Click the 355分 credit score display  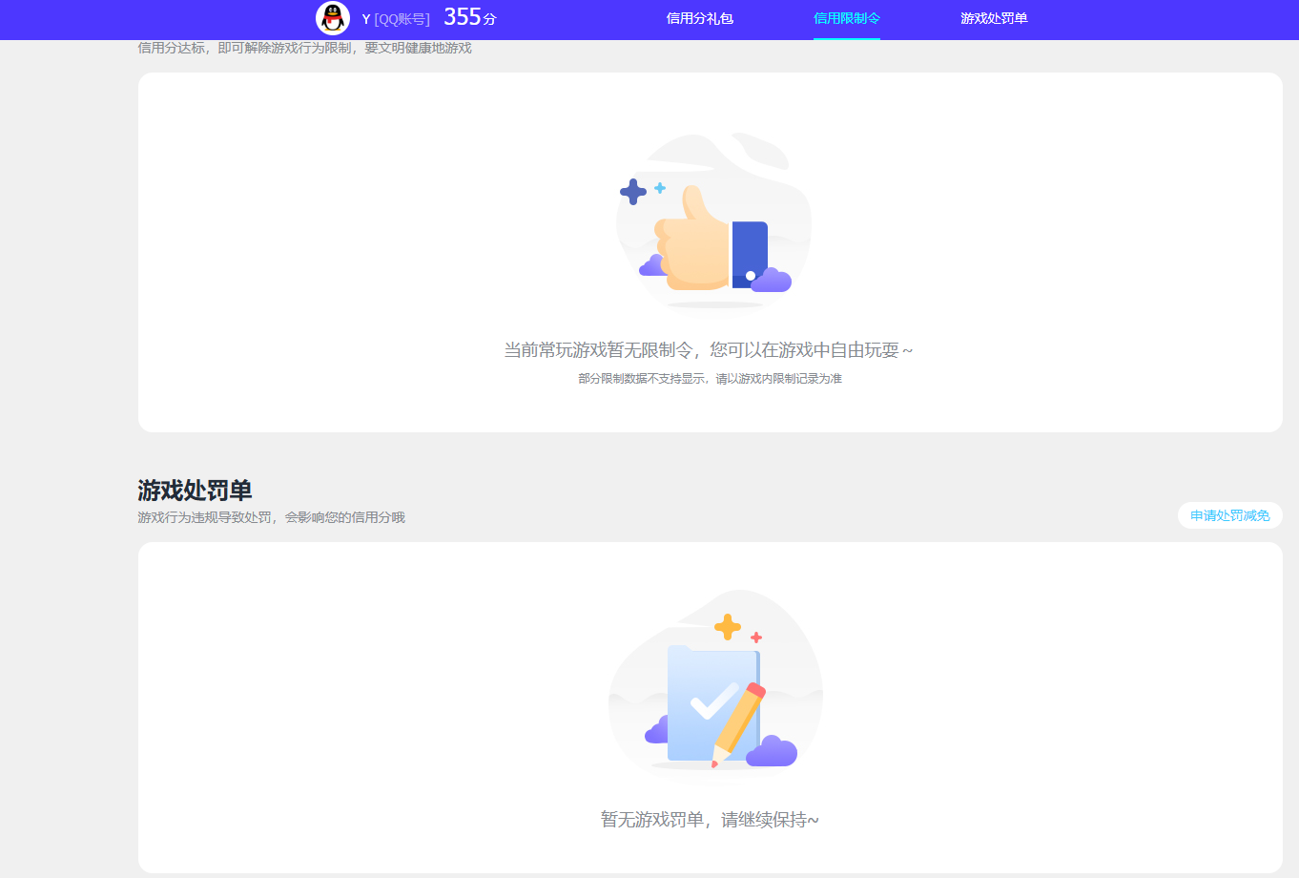tap(469, 16)
